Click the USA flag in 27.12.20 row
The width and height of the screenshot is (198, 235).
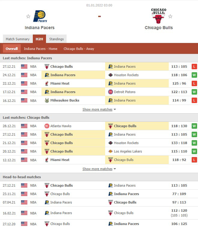pyautogui.click(x=24, y=224)
